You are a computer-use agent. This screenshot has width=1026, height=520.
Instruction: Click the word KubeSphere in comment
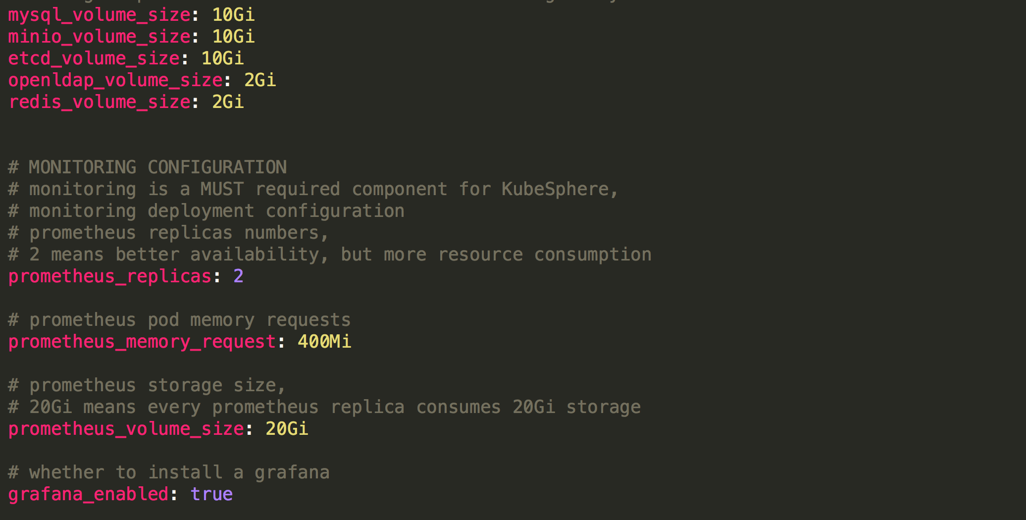555,189
